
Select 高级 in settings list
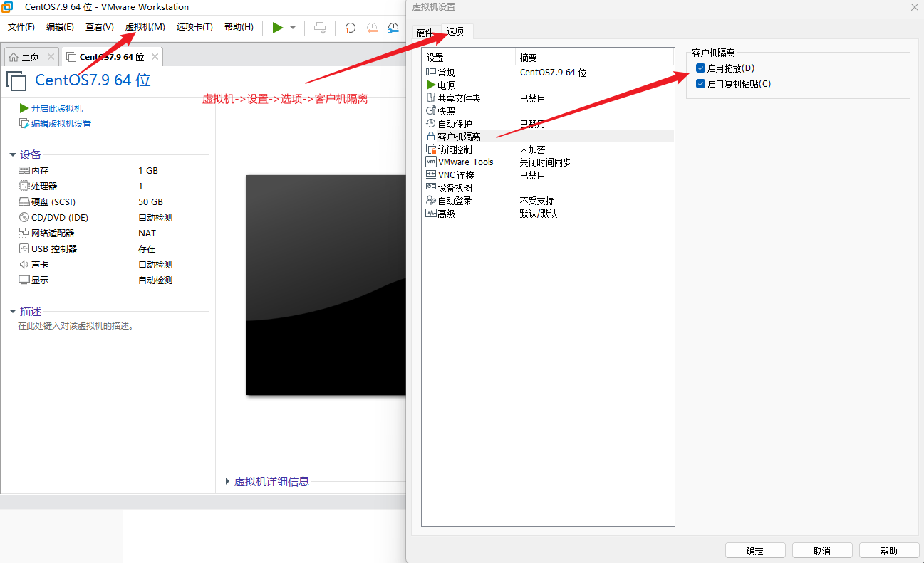pos(548,214)
